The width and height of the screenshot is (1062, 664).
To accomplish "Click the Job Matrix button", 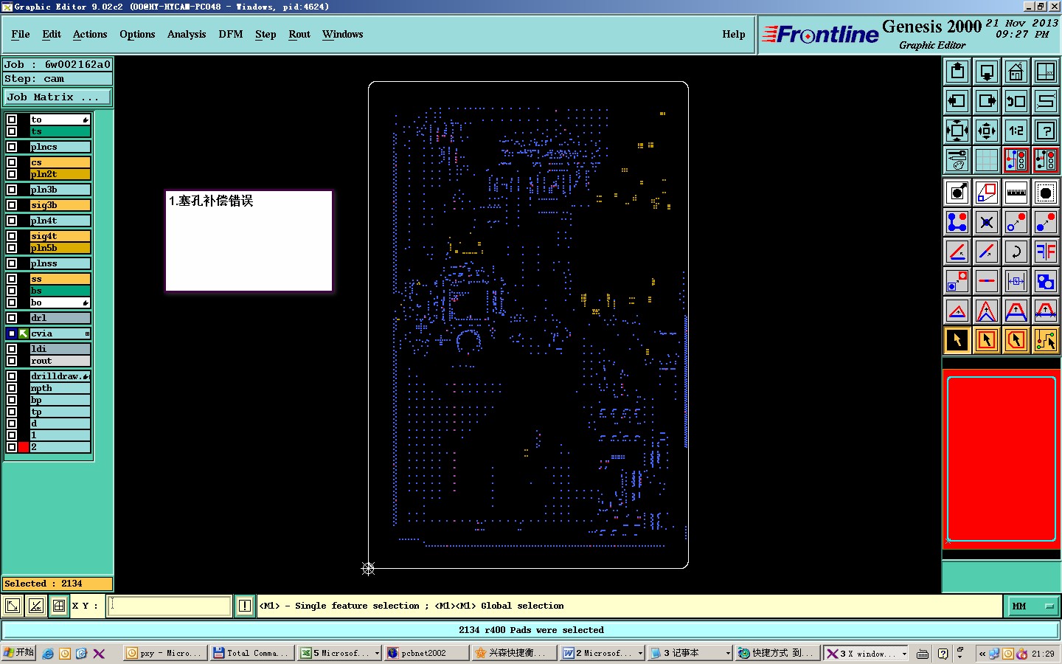I will coord(58,97).
